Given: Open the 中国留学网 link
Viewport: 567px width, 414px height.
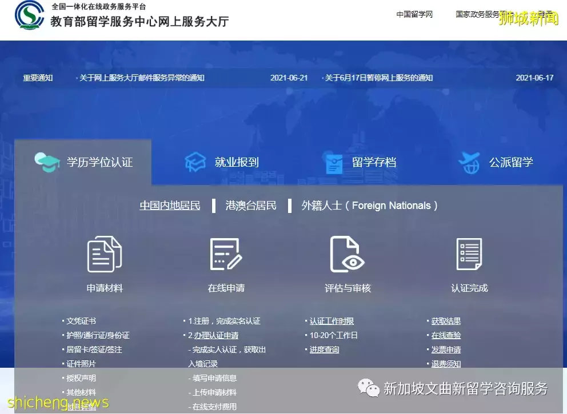Looking at the screenshot, I should coord(414,14).
